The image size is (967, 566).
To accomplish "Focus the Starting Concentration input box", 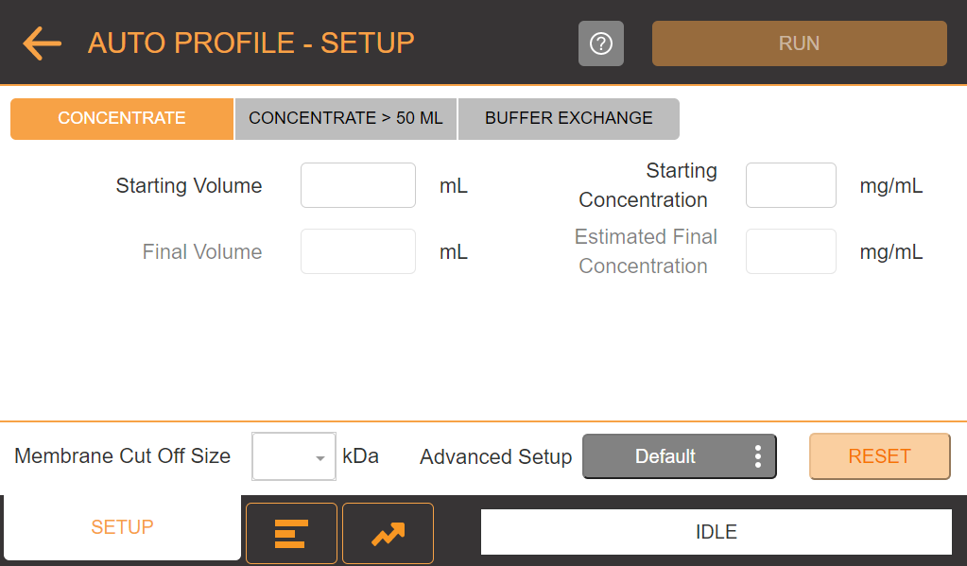I will pyautogui.click(x=791, y=185).
